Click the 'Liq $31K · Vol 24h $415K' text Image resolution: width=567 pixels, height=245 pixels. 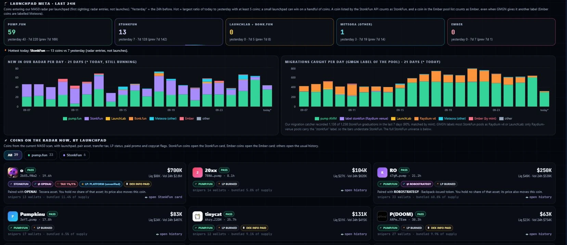pyautogui.click(x=350, y=220)
